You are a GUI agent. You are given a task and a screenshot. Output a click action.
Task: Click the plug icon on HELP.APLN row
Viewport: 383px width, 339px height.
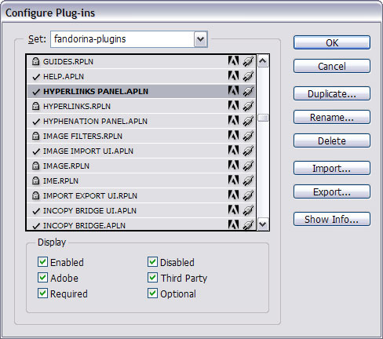pyautogui.click(x=248, y=76)
